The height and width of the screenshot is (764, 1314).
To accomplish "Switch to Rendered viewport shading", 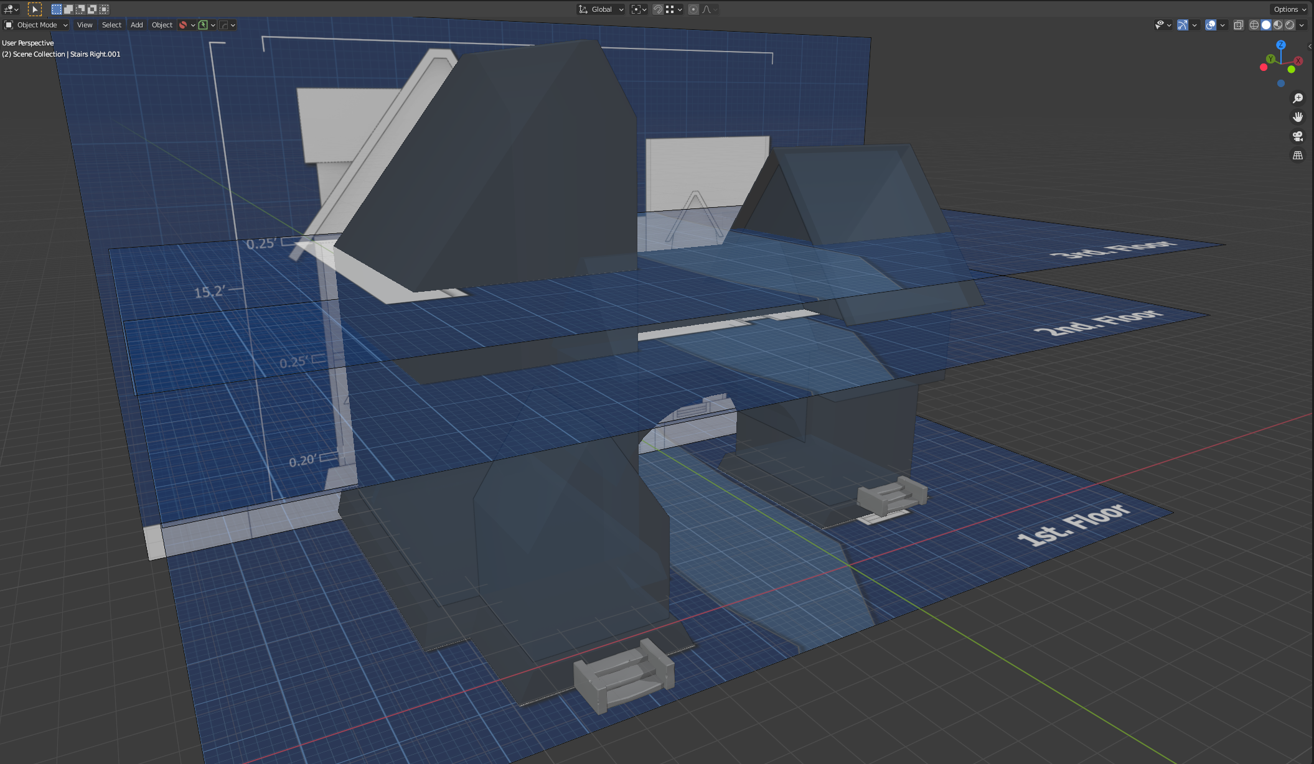I will (x=1290, y=25).
